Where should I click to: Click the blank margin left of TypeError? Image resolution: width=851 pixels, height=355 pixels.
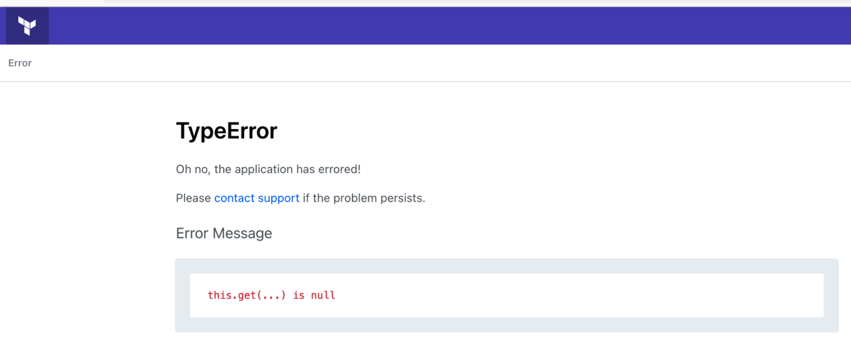(88, 131)
